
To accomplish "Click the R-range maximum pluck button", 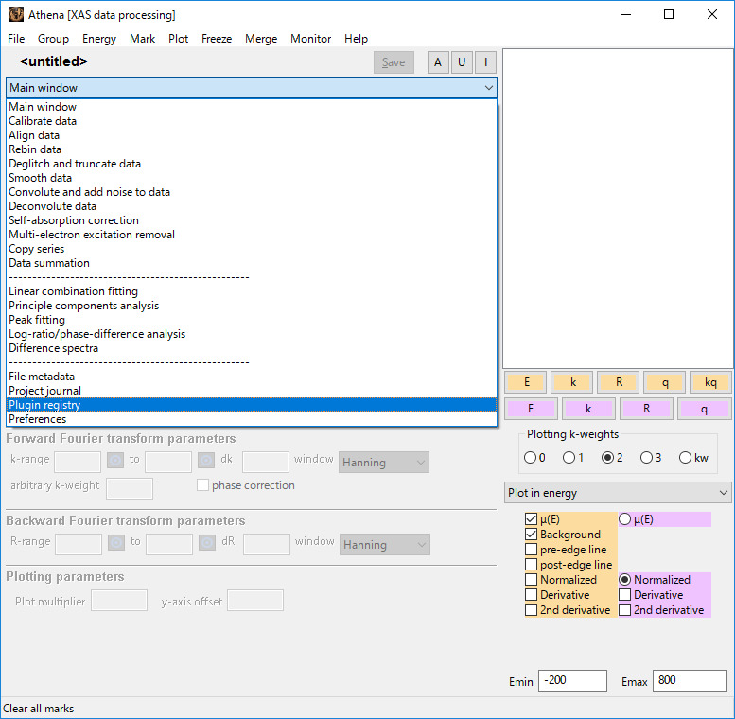I will click(x=207, y=543).
